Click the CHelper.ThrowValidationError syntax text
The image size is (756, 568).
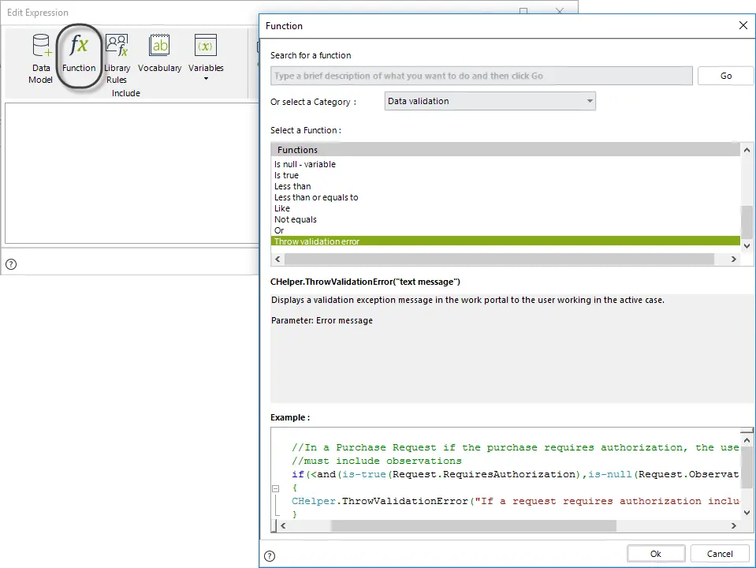(365, 282)
